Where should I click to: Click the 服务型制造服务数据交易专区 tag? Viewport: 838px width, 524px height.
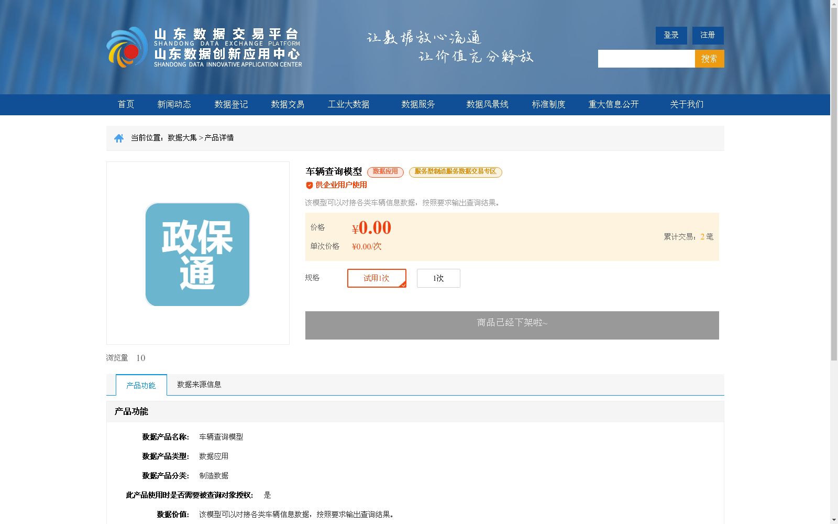[455, 172]
